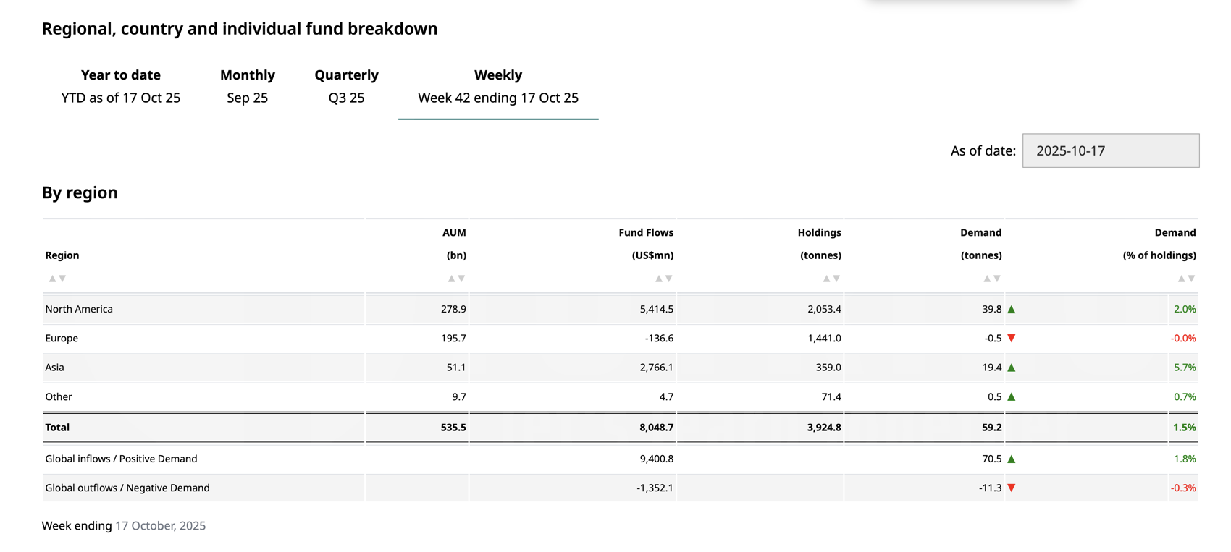Select the Weekly Week 42 tab
Screen dimensions: 1231x552
[498, 86]
